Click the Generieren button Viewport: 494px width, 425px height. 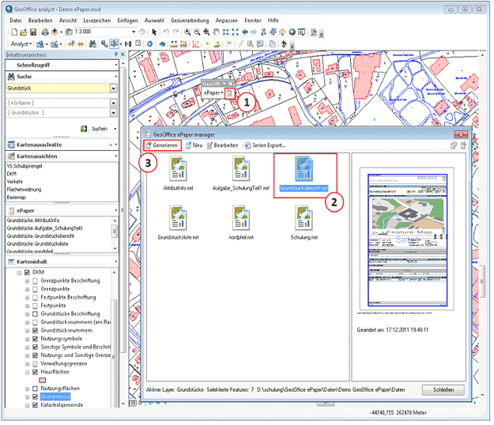point(162,146)
